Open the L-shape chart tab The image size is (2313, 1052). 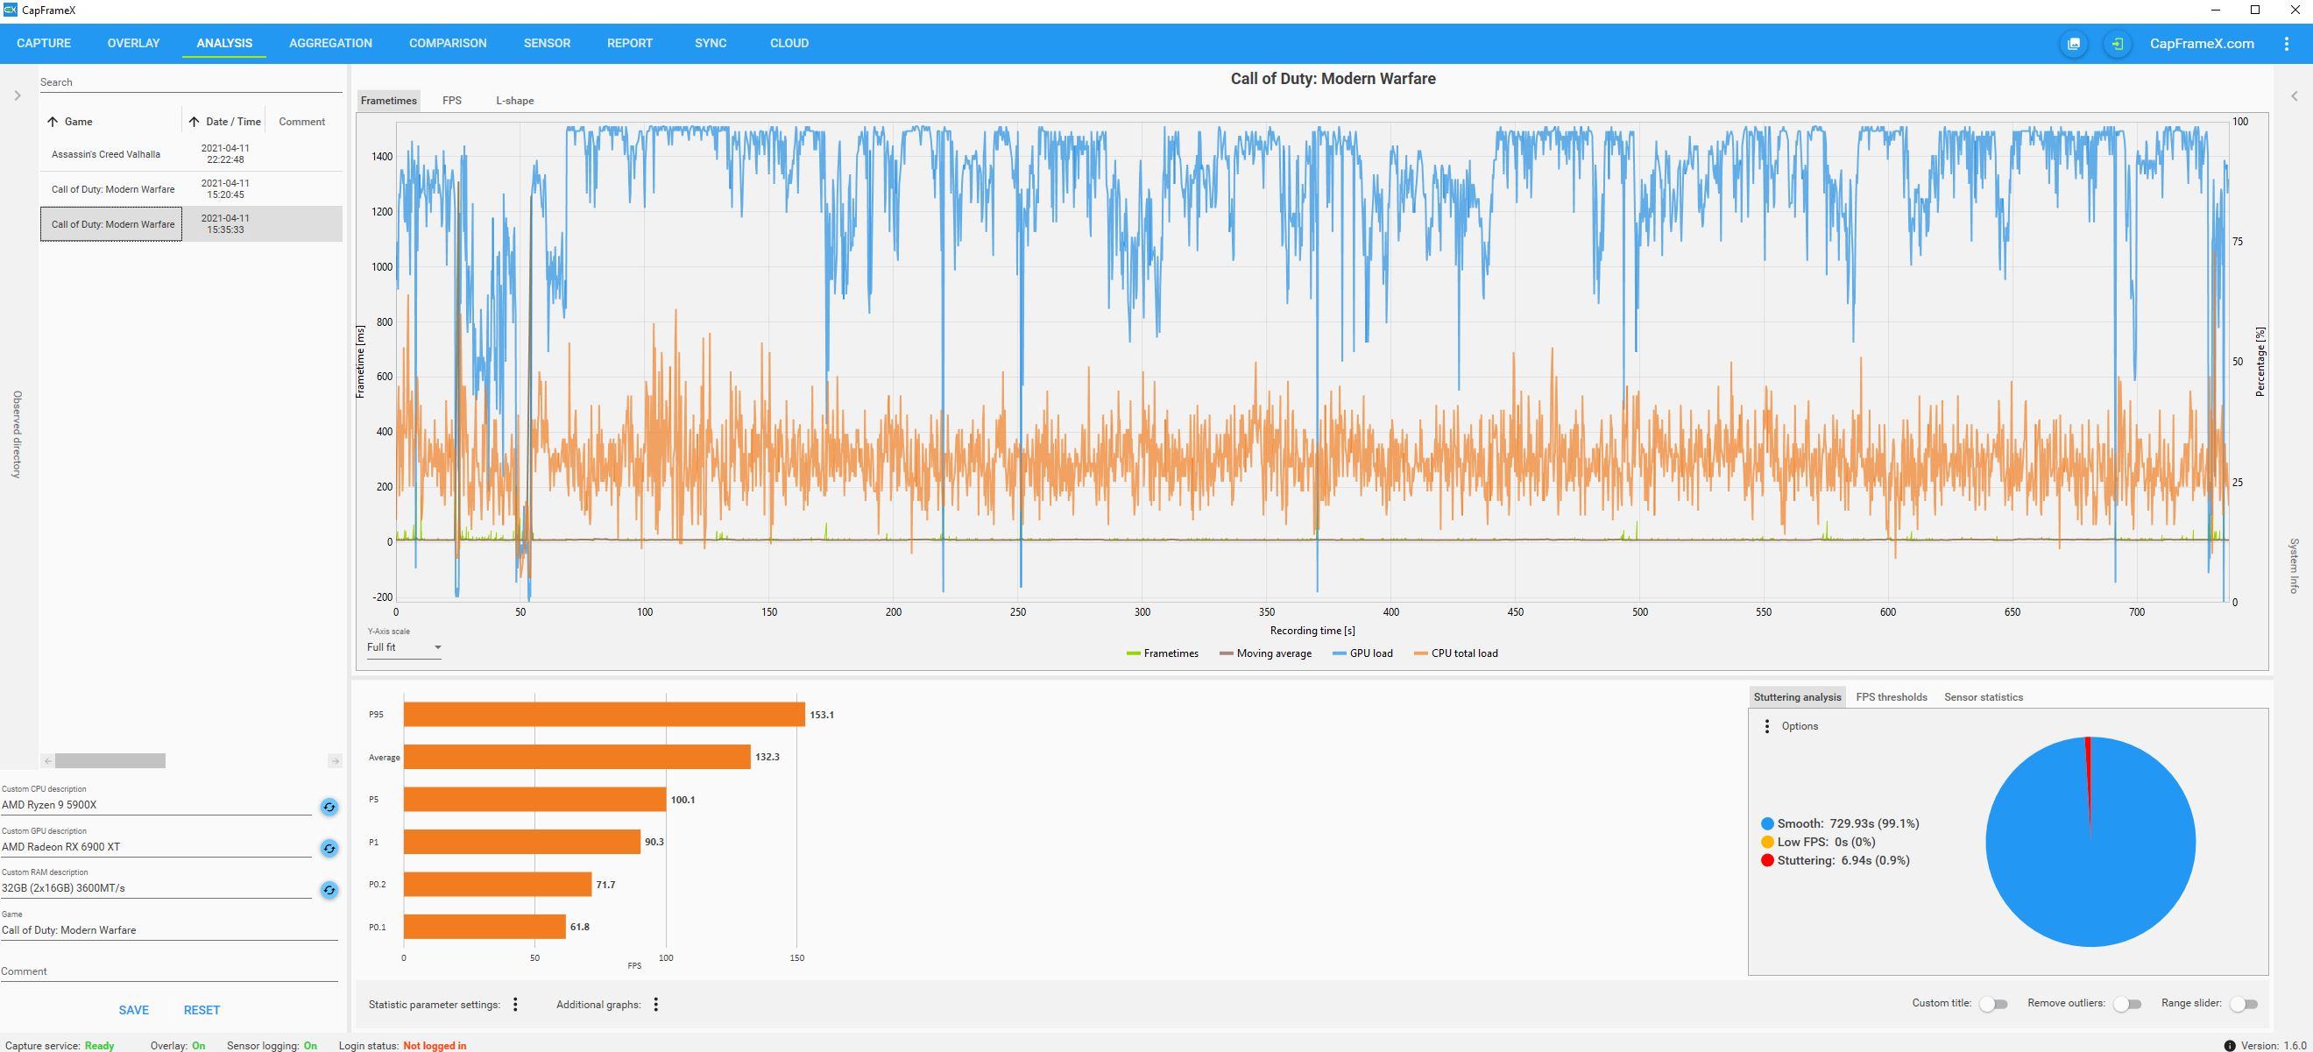(514, 101)
